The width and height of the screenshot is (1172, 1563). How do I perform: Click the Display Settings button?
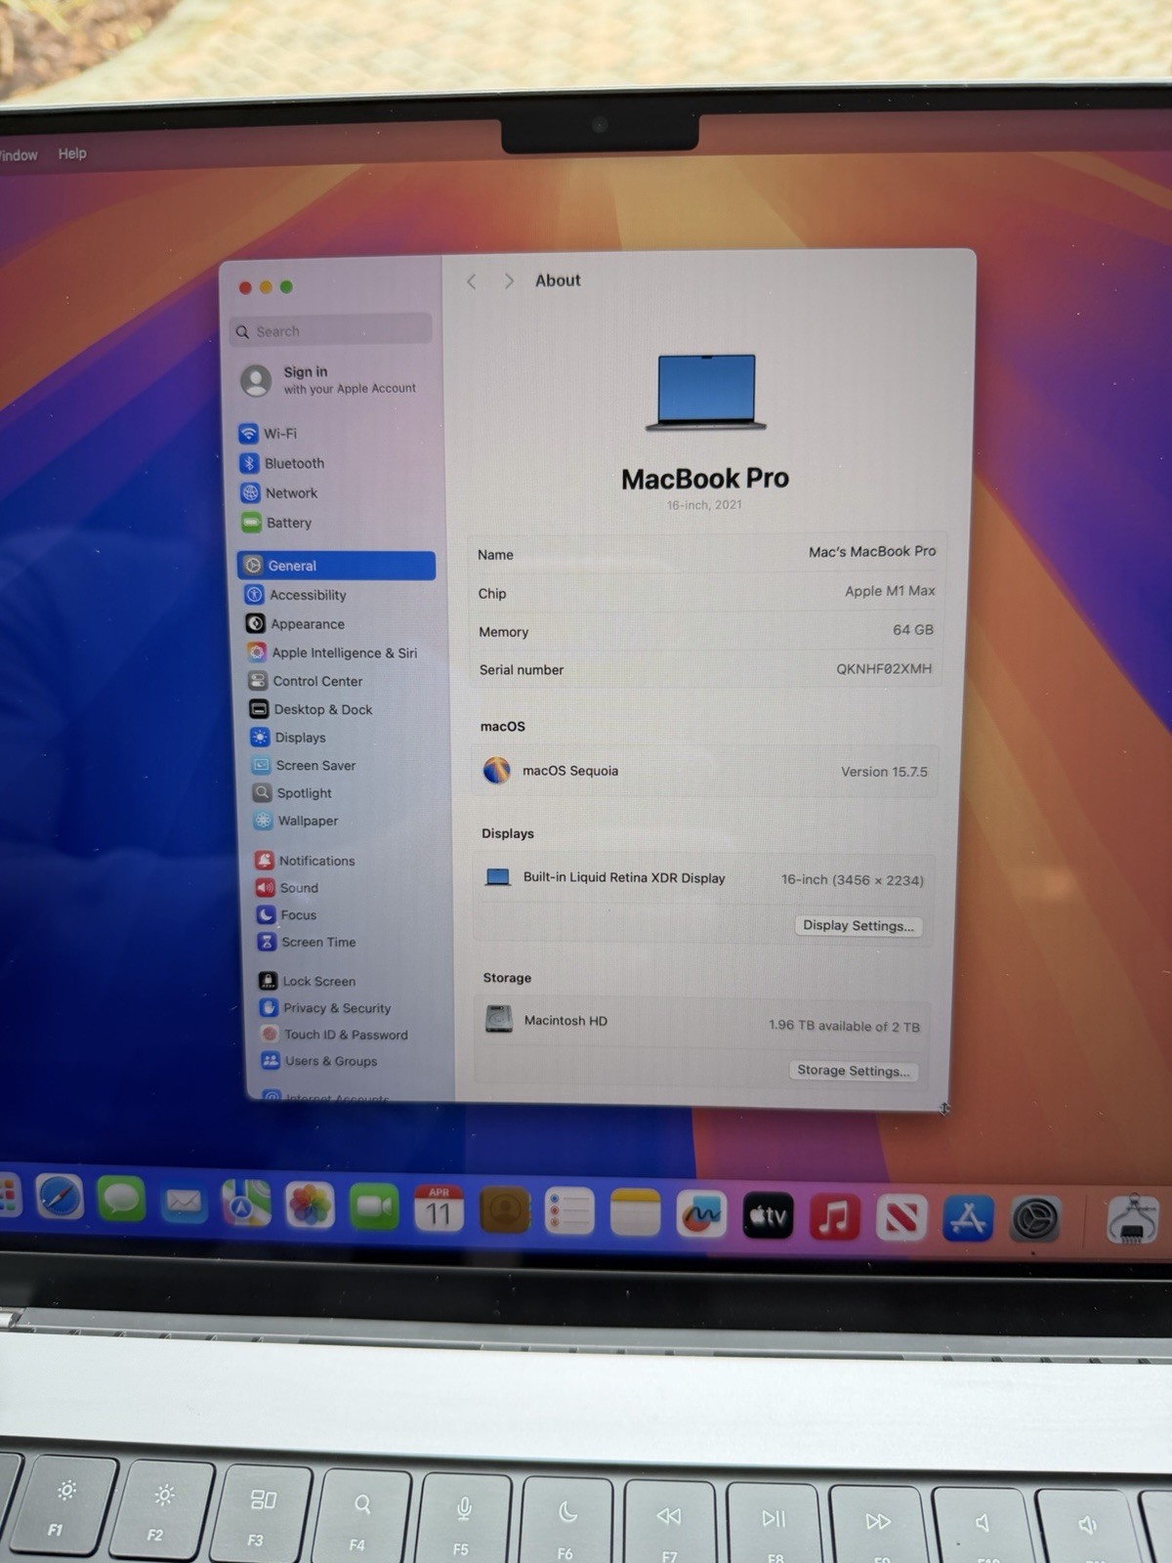858,926
